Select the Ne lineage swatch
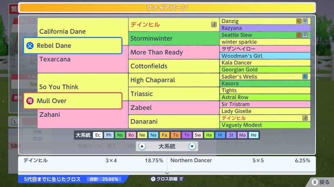The height and width of the screenshot is (187, 334). pos(142,135)
